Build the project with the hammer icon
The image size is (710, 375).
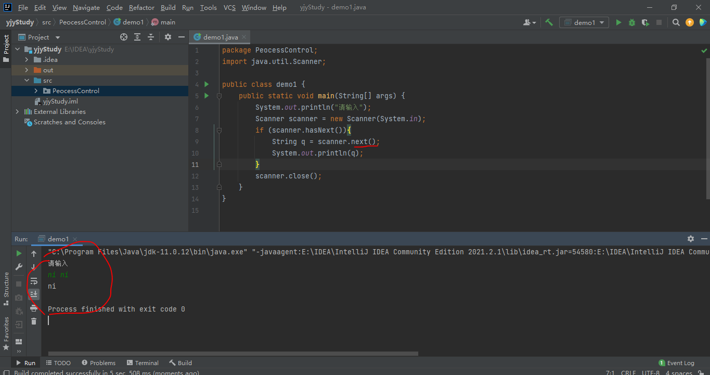pos(549,22)
